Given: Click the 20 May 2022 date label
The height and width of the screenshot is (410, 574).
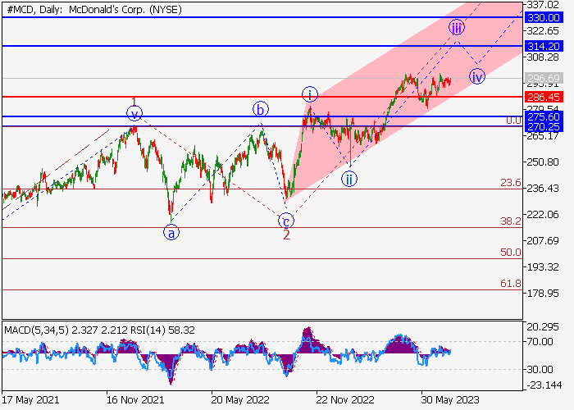Looking at the screenshot, I should pos(240,399).
